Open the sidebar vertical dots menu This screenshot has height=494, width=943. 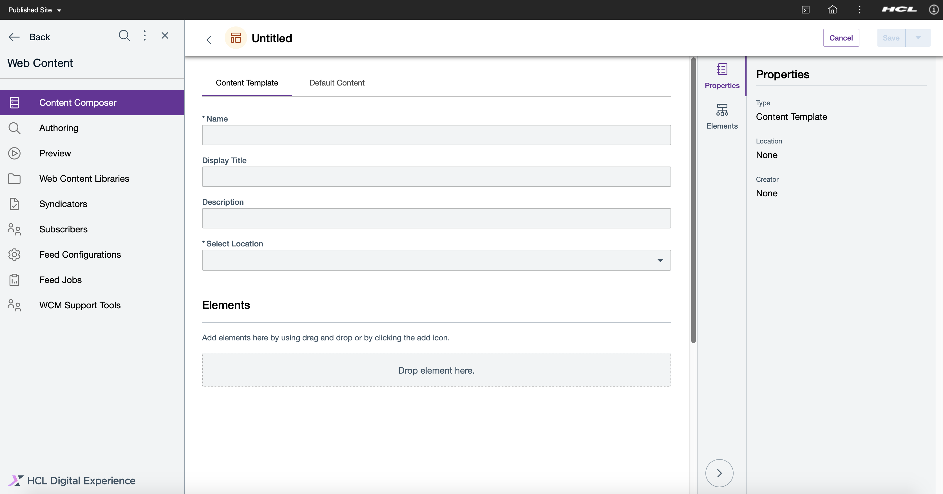(145, 35)
